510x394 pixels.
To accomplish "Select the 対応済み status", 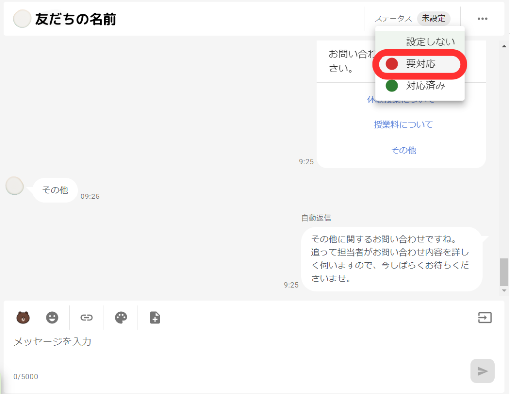I will 420,85.
